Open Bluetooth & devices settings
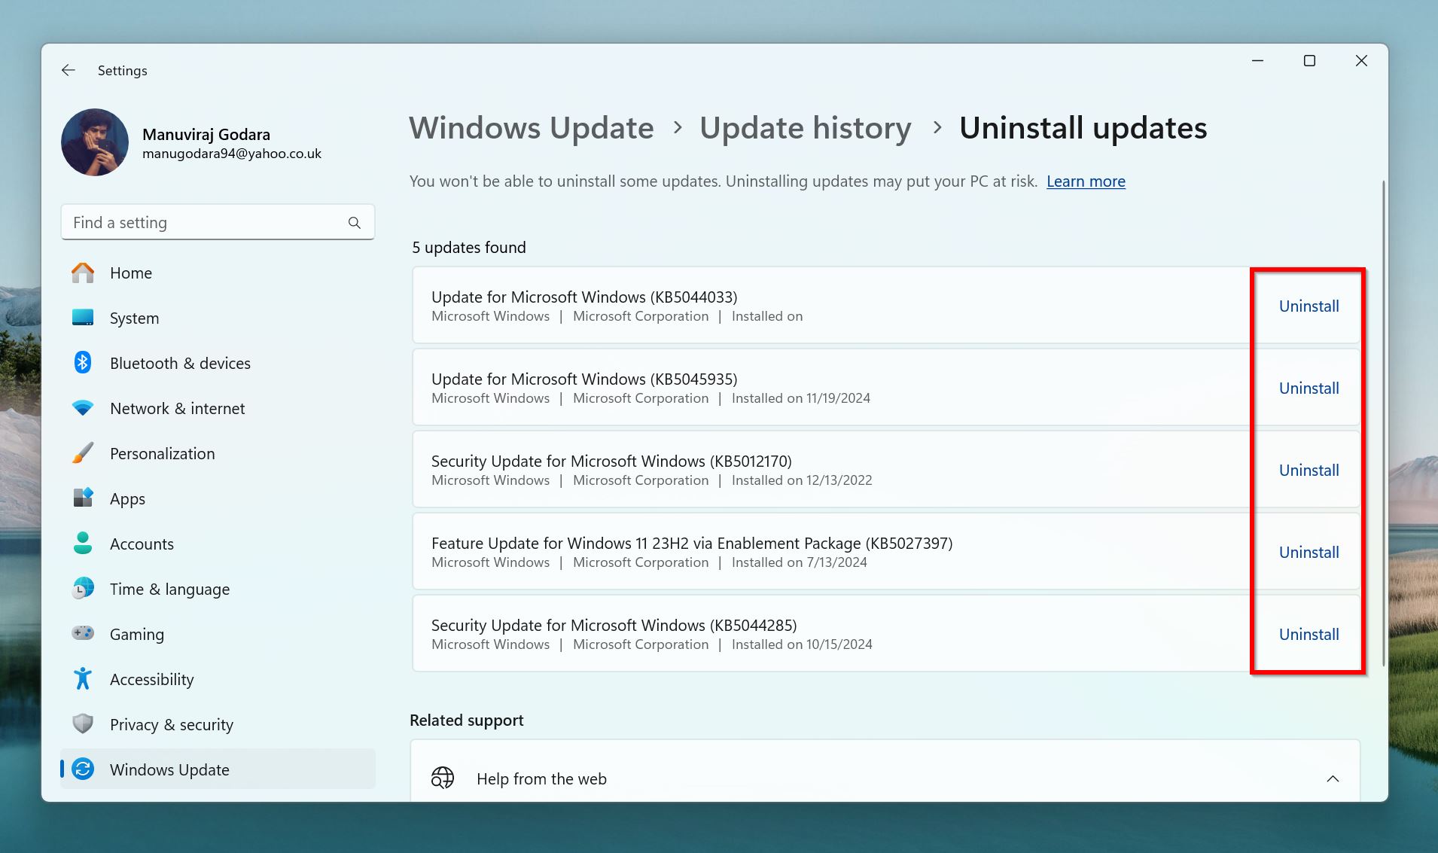Image resolution: width=1438 pixels, height=853 pixels. point(218,363)
